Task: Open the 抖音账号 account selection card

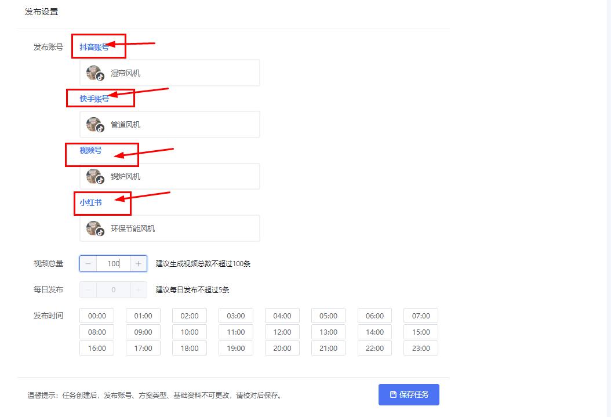Action: [169, 72]
